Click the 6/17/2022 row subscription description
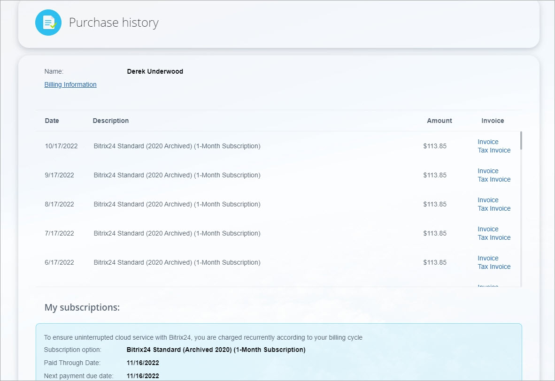Screen dimensions: 555x381 [x=177, y=262]
